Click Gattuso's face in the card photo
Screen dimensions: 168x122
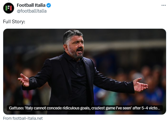pyautogui.click(x=75, y=46)
